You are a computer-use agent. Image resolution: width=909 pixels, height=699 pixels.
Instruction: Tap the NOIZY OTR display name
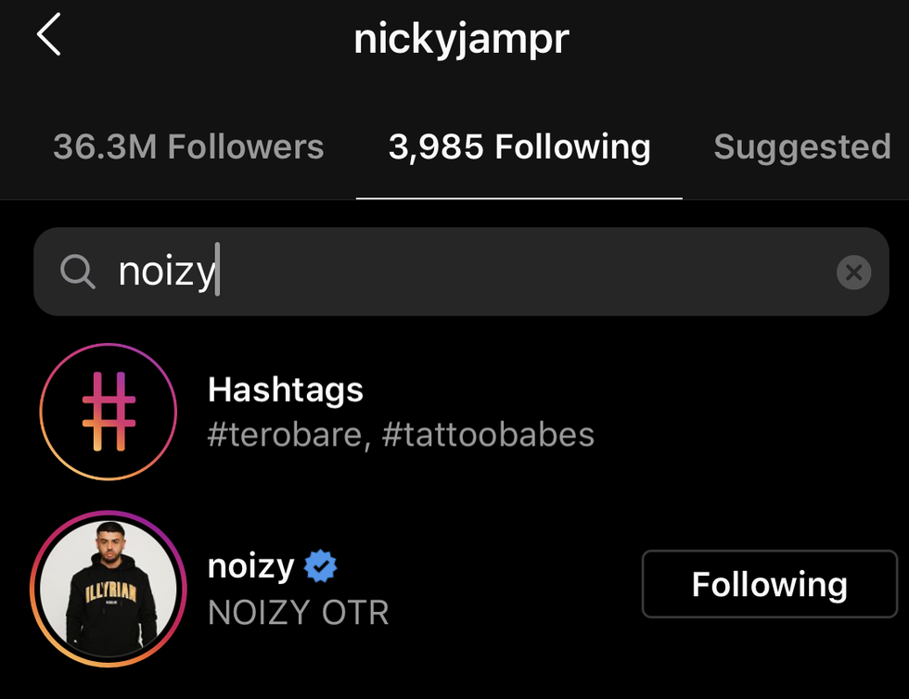(298, 613)
